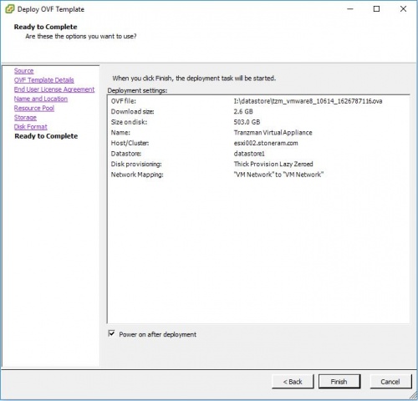
Task: Jump to Name and Location step
Action: (41, 99)
